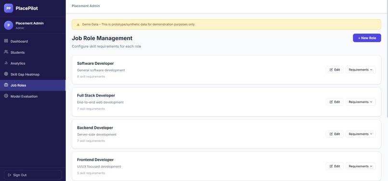Click the Backend Developer role title

pyautogui.click(x=95, y=128)
